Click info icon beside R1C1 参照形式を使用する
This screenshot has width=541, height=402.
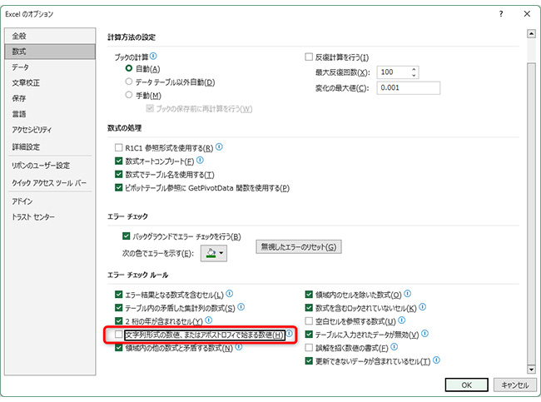[219, 147]
